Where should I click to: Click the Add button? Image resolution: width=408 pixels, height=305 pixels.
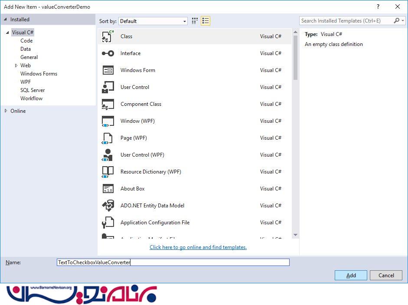pos(351,275)
